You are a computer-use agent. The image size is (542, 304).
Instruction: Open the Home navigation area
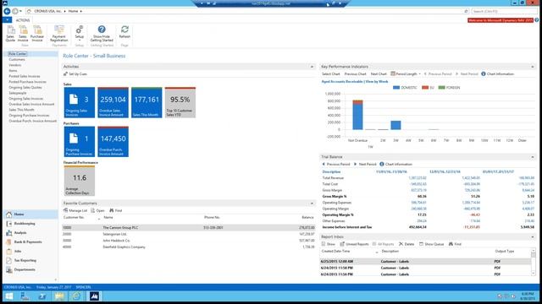point(30,214)
